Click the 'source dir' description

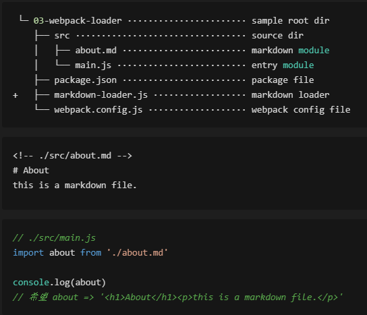click(x=277, y=36)
